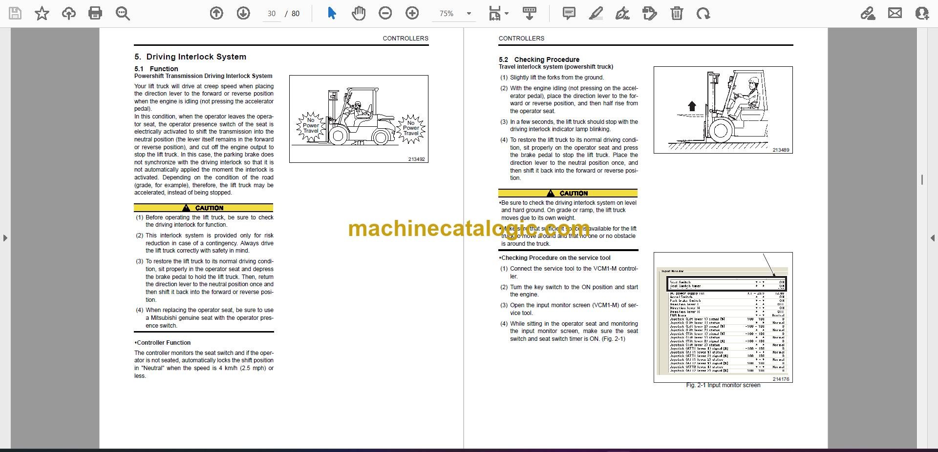The width and height of the screenshot is (938, 452).
Task: Click the vertical scrollbar thumb
Action: click(x=922, y=180)
